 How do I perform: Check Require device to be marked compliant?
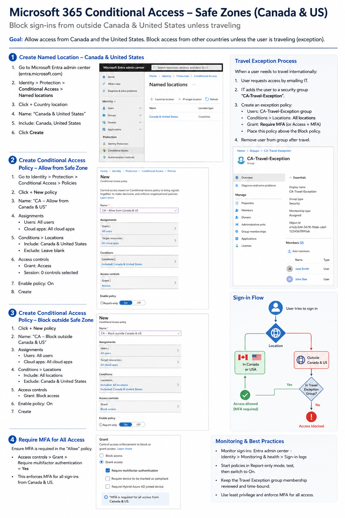tap(108, 479)
